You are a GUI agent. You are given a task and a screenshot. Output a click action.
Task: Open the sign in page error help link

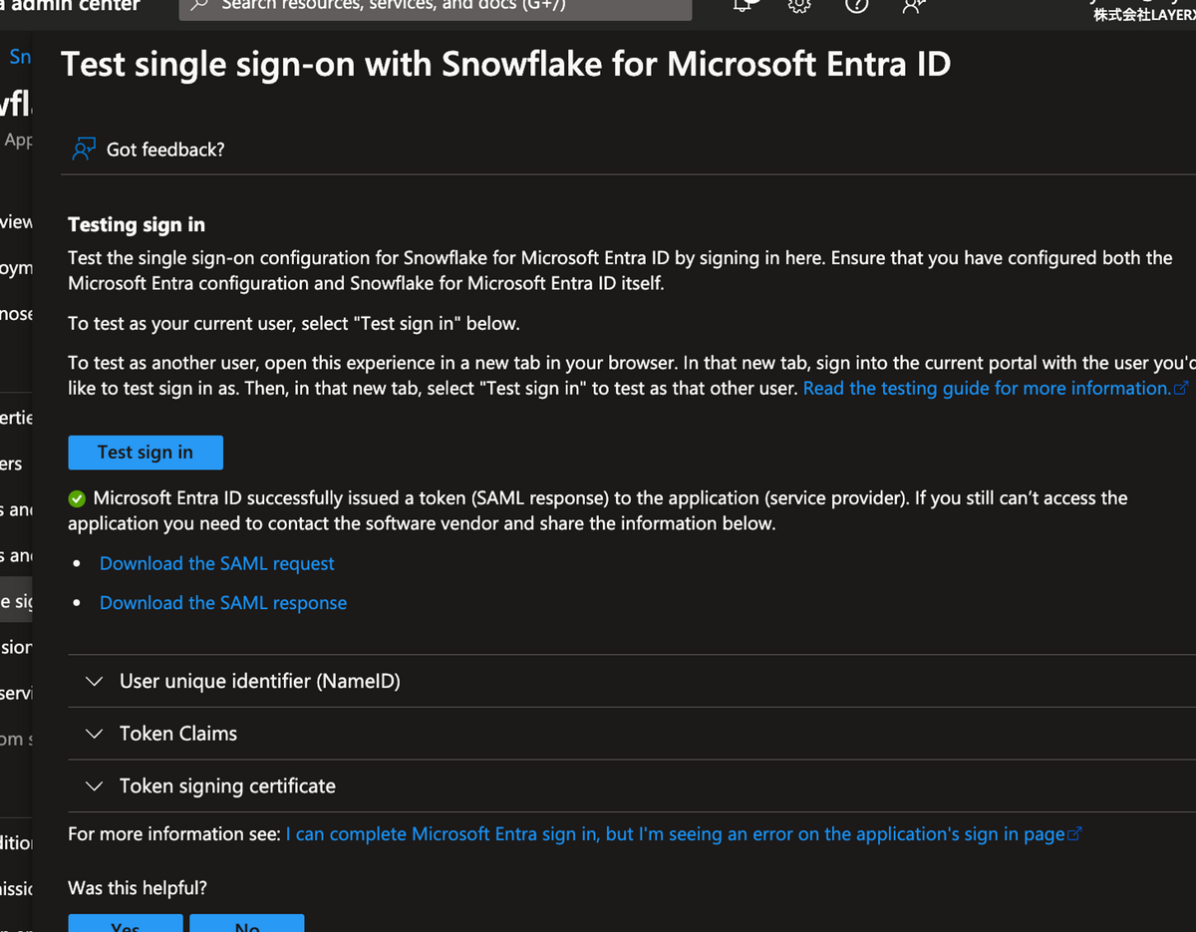[683, 833]
